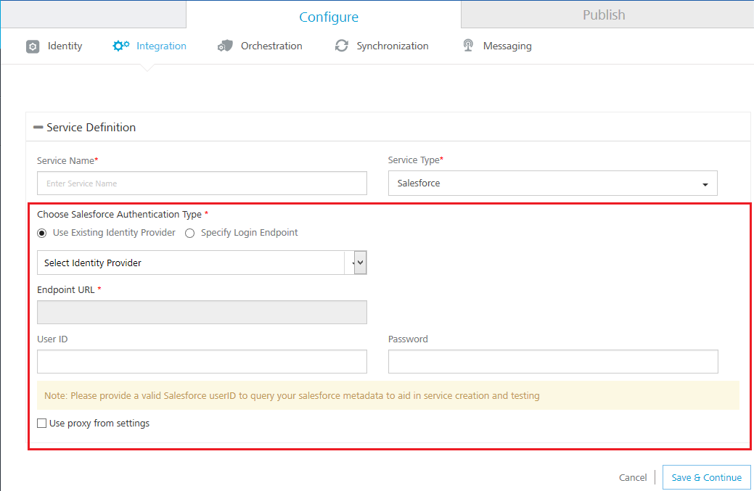Image resolution: width=754 pixels, height=491 pixels.
Task: Click the Service Definition heading text
Action: click(x=91, y=128)
